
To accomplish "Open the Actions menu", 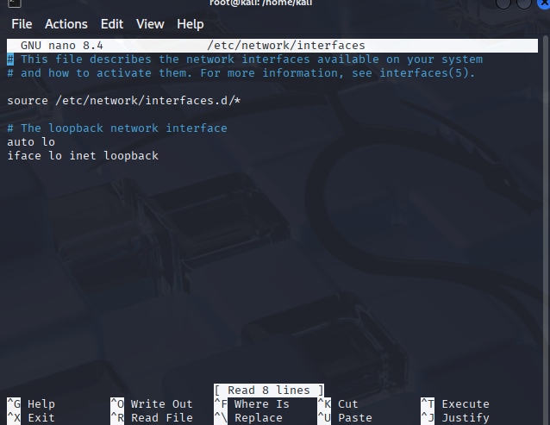I will pos(66,24).
